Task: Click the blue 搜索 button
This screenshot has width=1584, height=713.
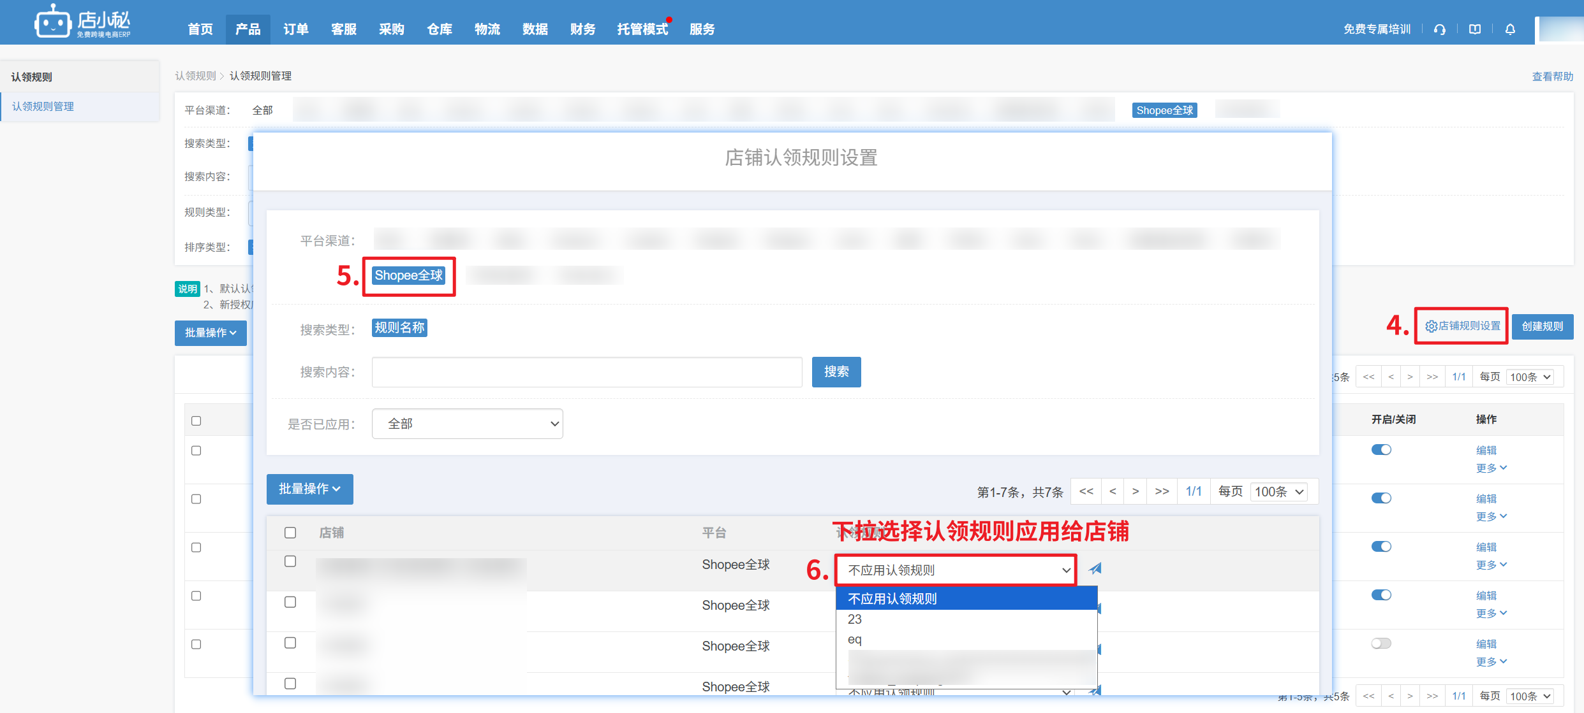Action: (836, 372)
